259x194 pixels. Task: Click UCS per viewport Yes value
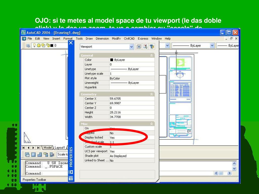(x=132, y=151)
